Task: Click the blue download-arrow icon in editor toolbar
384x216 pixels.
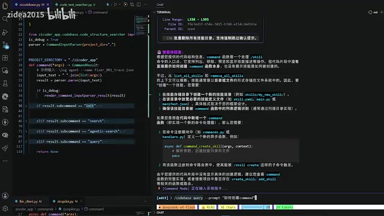Action: [108, 4]
